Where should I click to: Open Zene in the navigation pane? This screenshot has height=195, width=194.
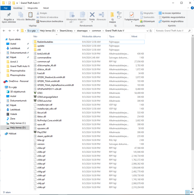tap(13, 119)
